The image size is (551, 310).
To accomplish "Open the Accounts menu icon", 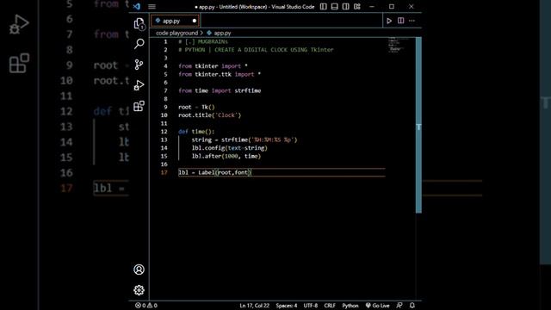I will (139, 270).
